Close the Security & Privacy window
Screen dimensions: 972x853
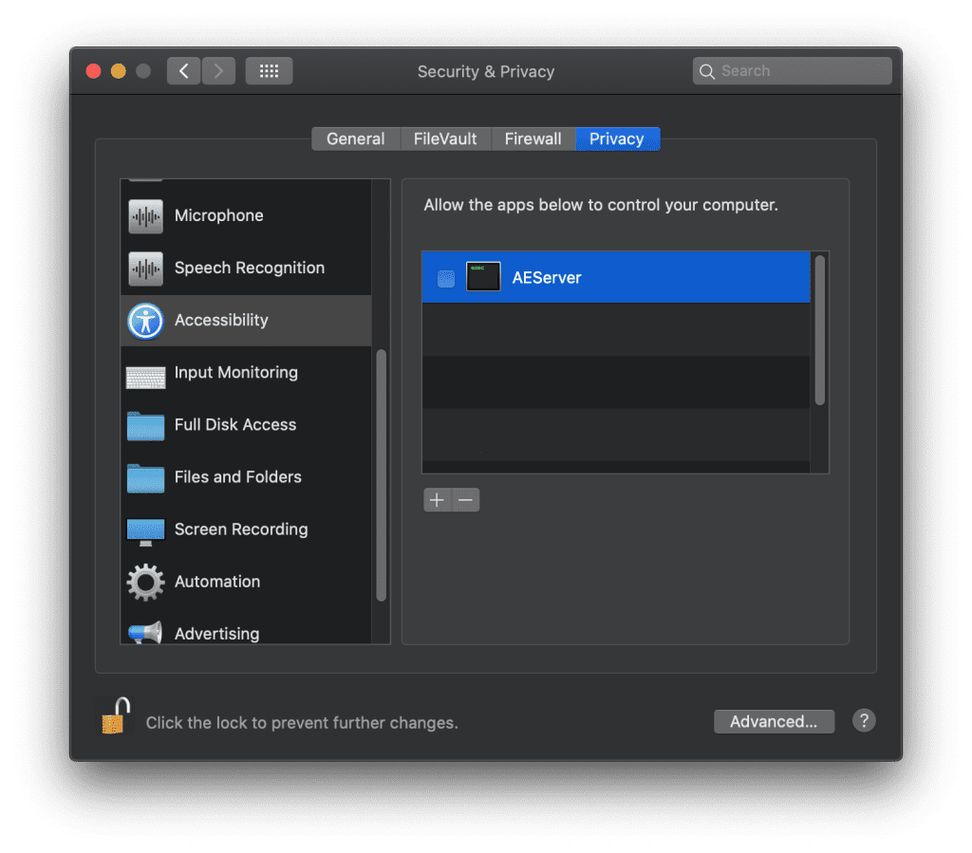(x=94, y=71)
